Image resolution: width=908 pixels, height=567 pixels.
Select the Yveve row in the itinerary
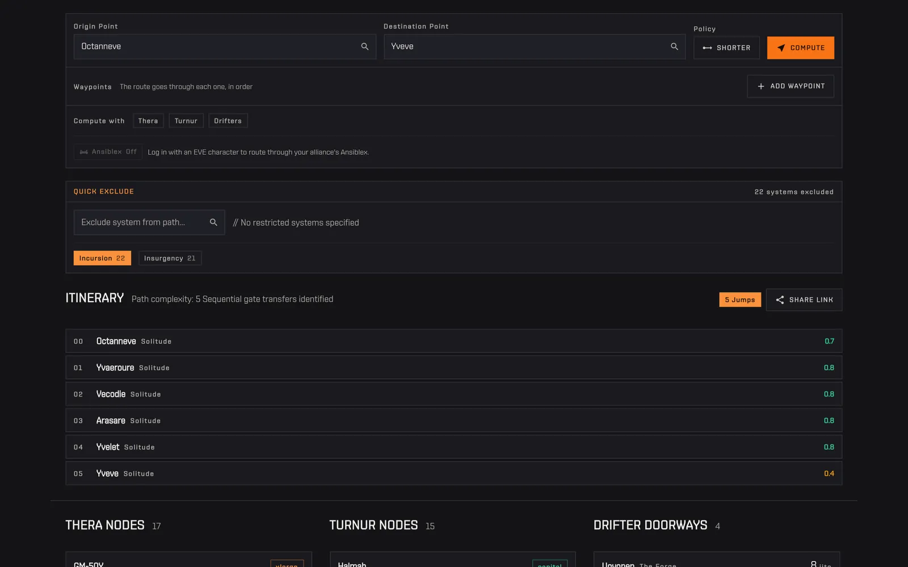click(x=454, y=473)
